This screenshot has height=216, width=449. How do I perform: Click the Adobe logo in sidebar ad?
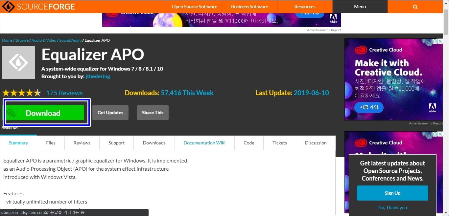[433, 108]
